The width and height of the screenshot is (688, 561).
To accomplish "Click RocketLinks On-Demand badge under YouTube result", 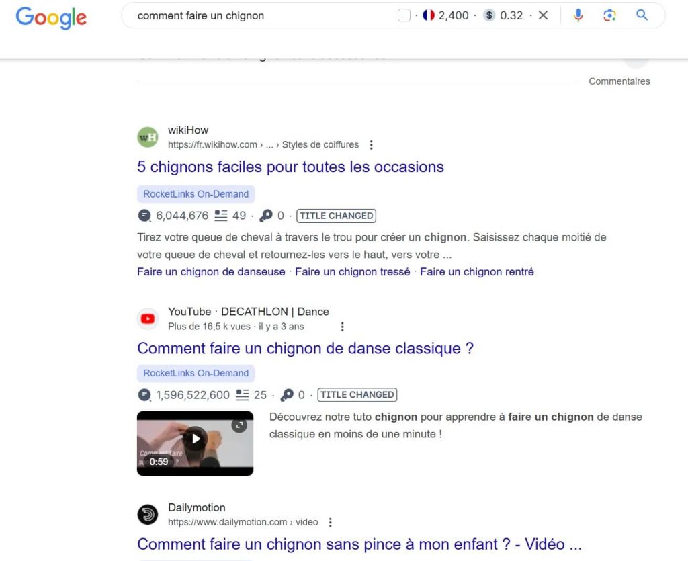I will [196, 373].
